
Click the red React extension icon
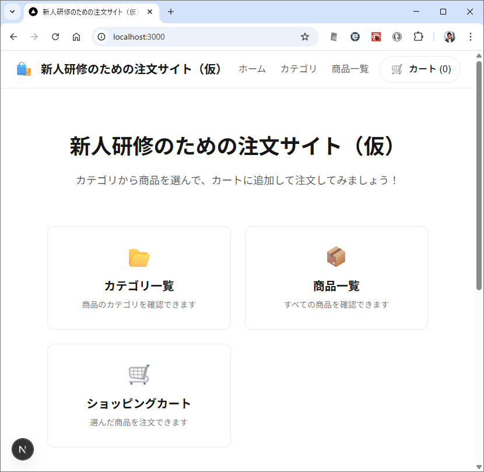(376, 37)
